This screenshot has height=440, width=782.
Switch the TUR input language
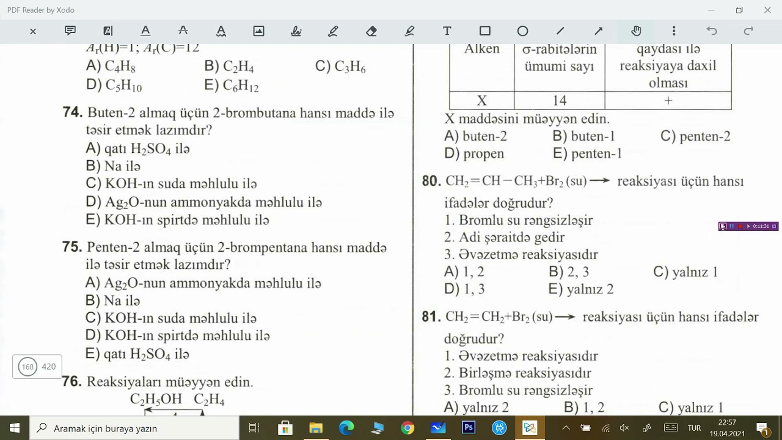(x=695, y=428)
